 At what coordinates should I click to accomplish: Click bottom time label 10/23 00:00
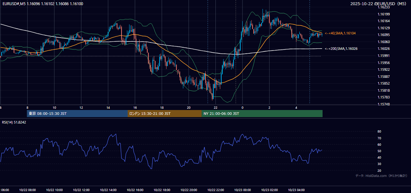(242, 190)
